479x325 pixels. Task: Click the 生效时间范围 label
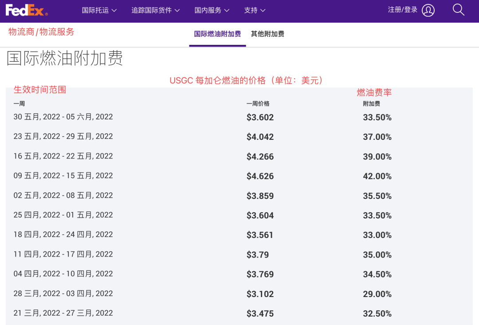click(x=40, y=89)
